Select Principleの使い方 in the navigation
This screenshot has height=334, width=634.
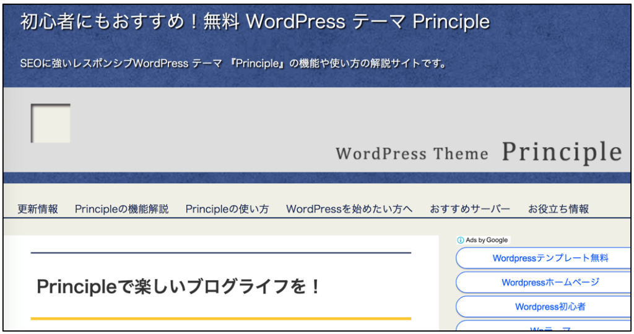pos(227,209)
